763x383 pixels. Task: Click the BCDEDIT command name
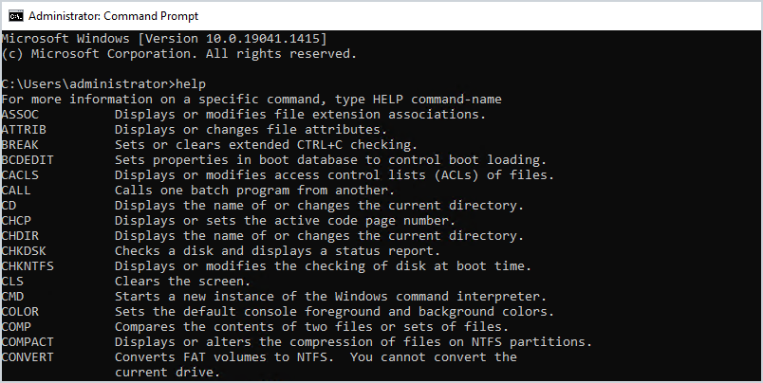pyautogui.click(x=28, y=159)
